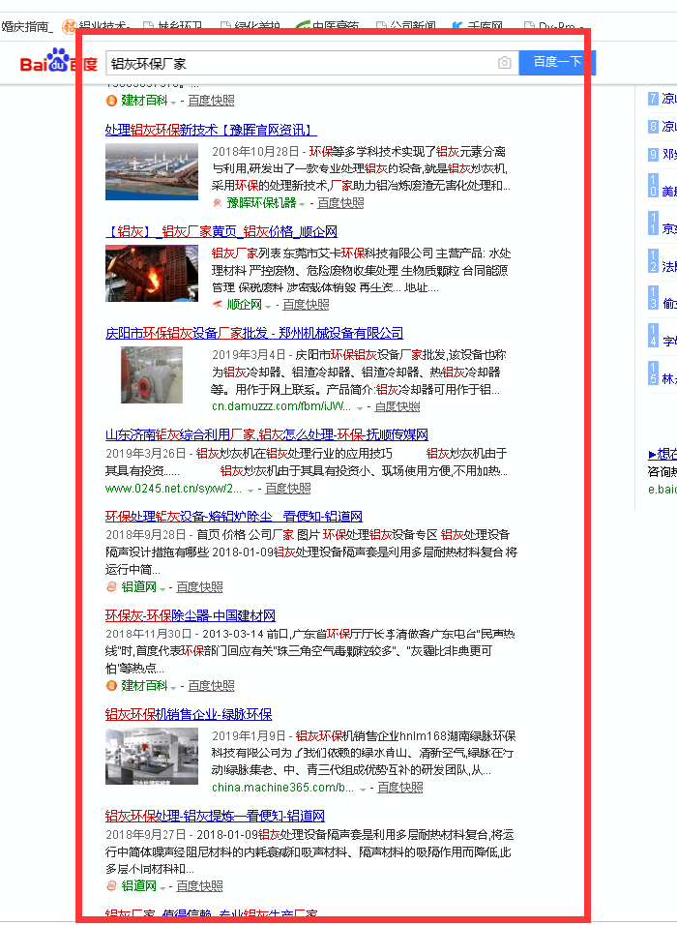The height and width of the screenshot is (925, 677).
Task: Open result 庆阳市环保铝灰设备厂家批发
Action: click(x=254, y=333)
